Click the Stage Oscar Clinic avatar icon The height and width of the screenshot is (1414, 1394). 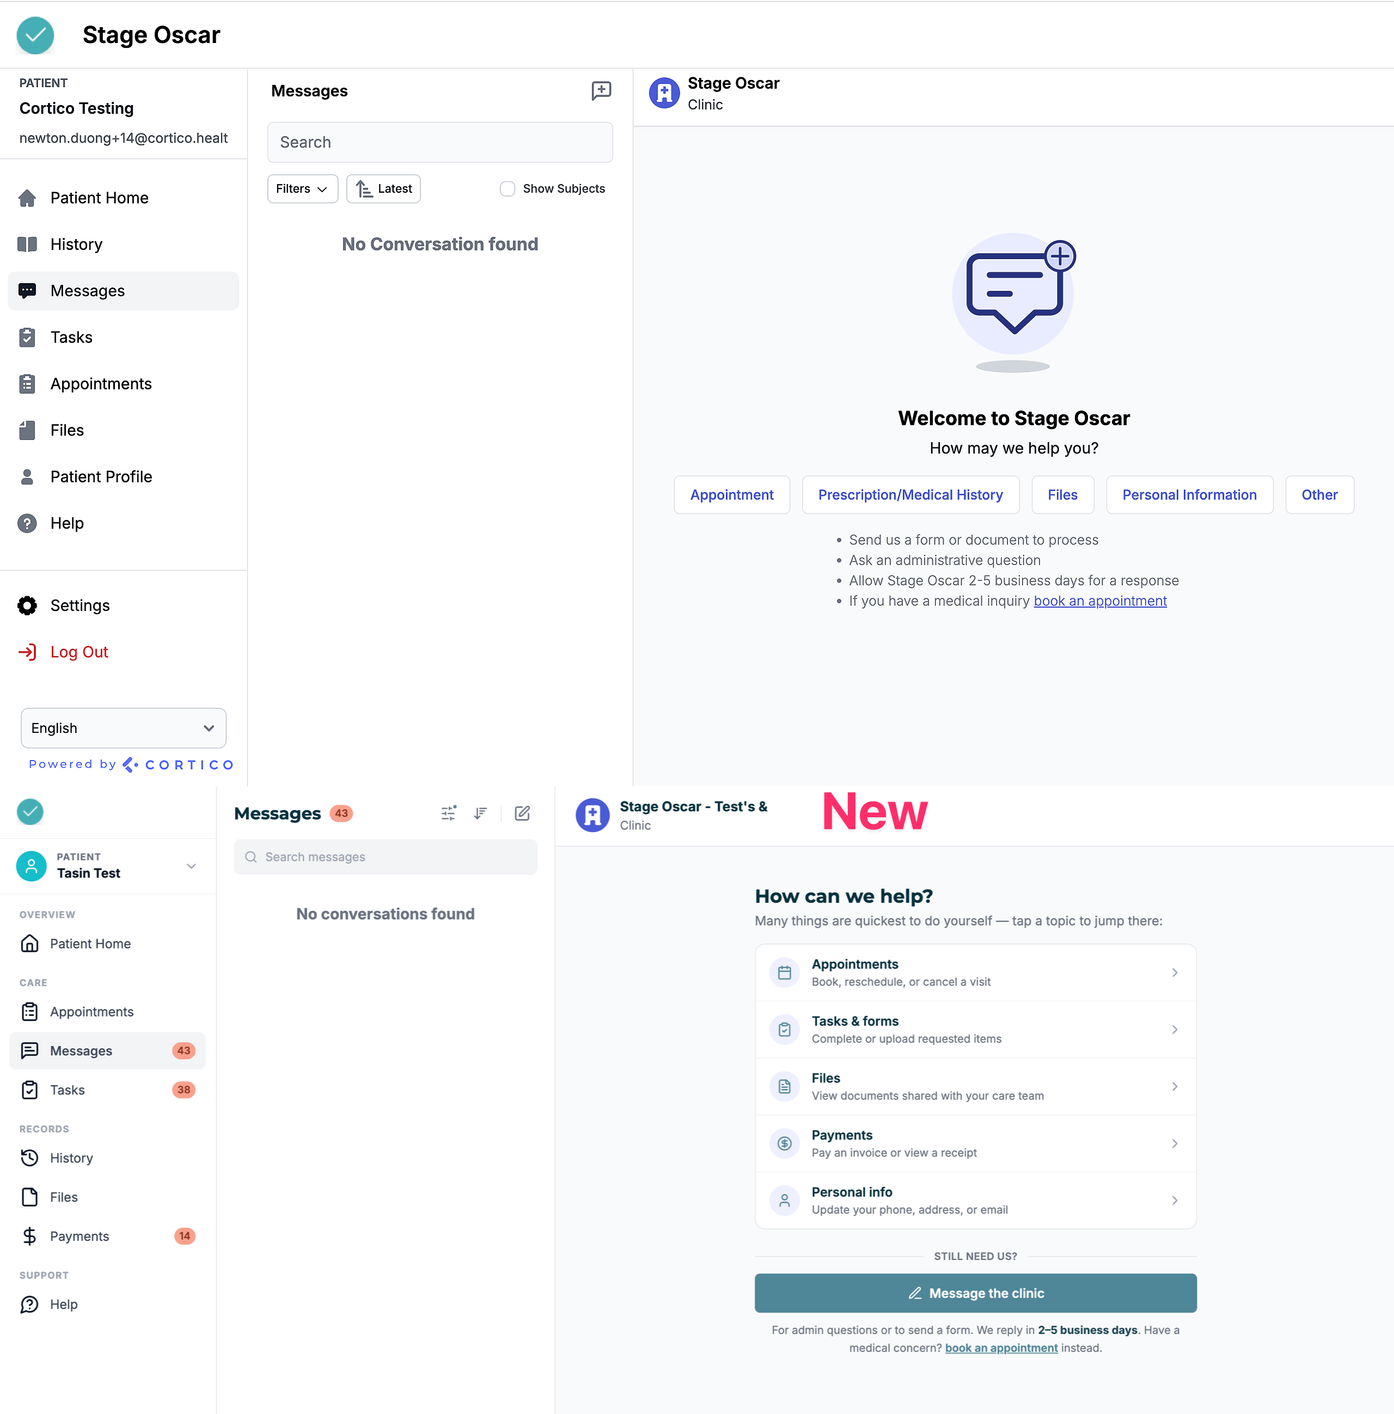(664, 93)
